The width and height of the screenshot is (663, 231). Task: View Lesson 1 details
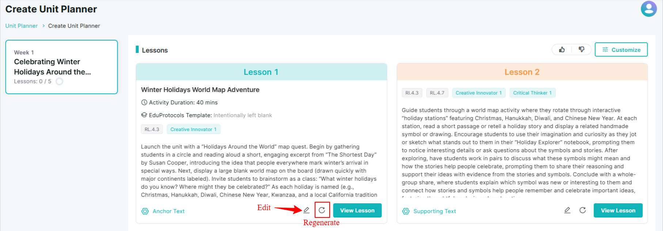(357, 211)
